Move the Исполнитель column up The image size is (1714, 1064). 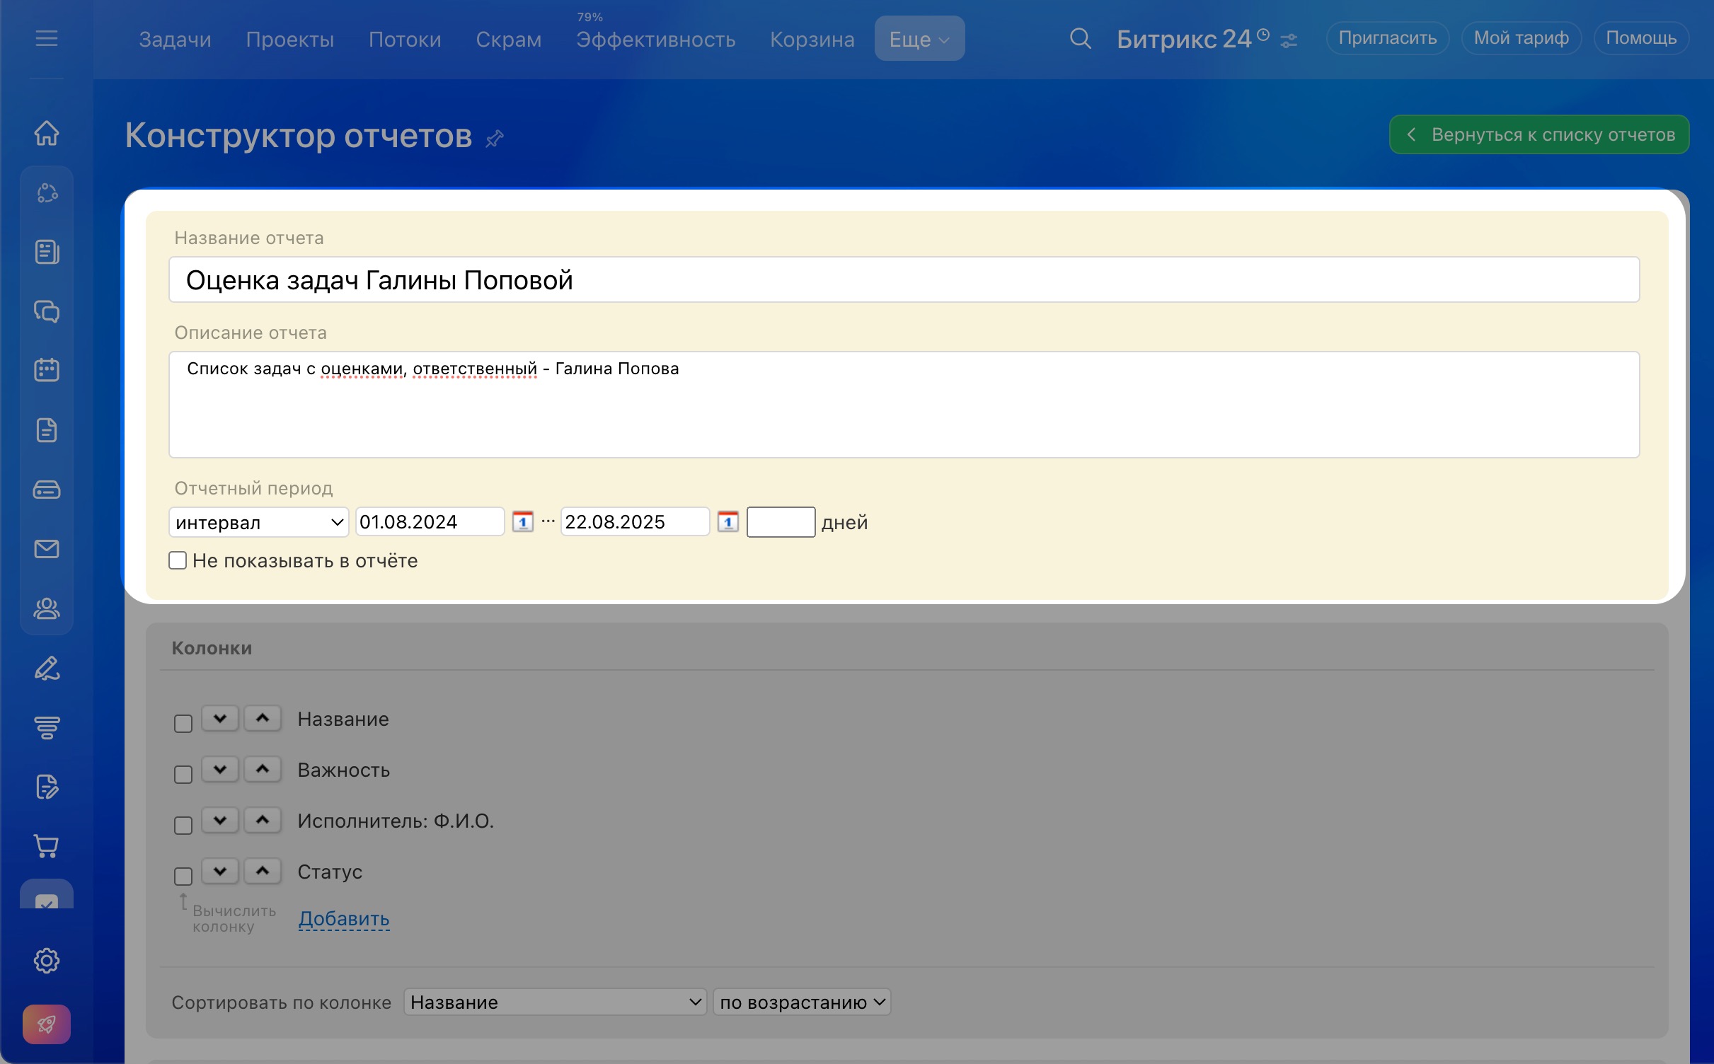[x=263, y=821]
